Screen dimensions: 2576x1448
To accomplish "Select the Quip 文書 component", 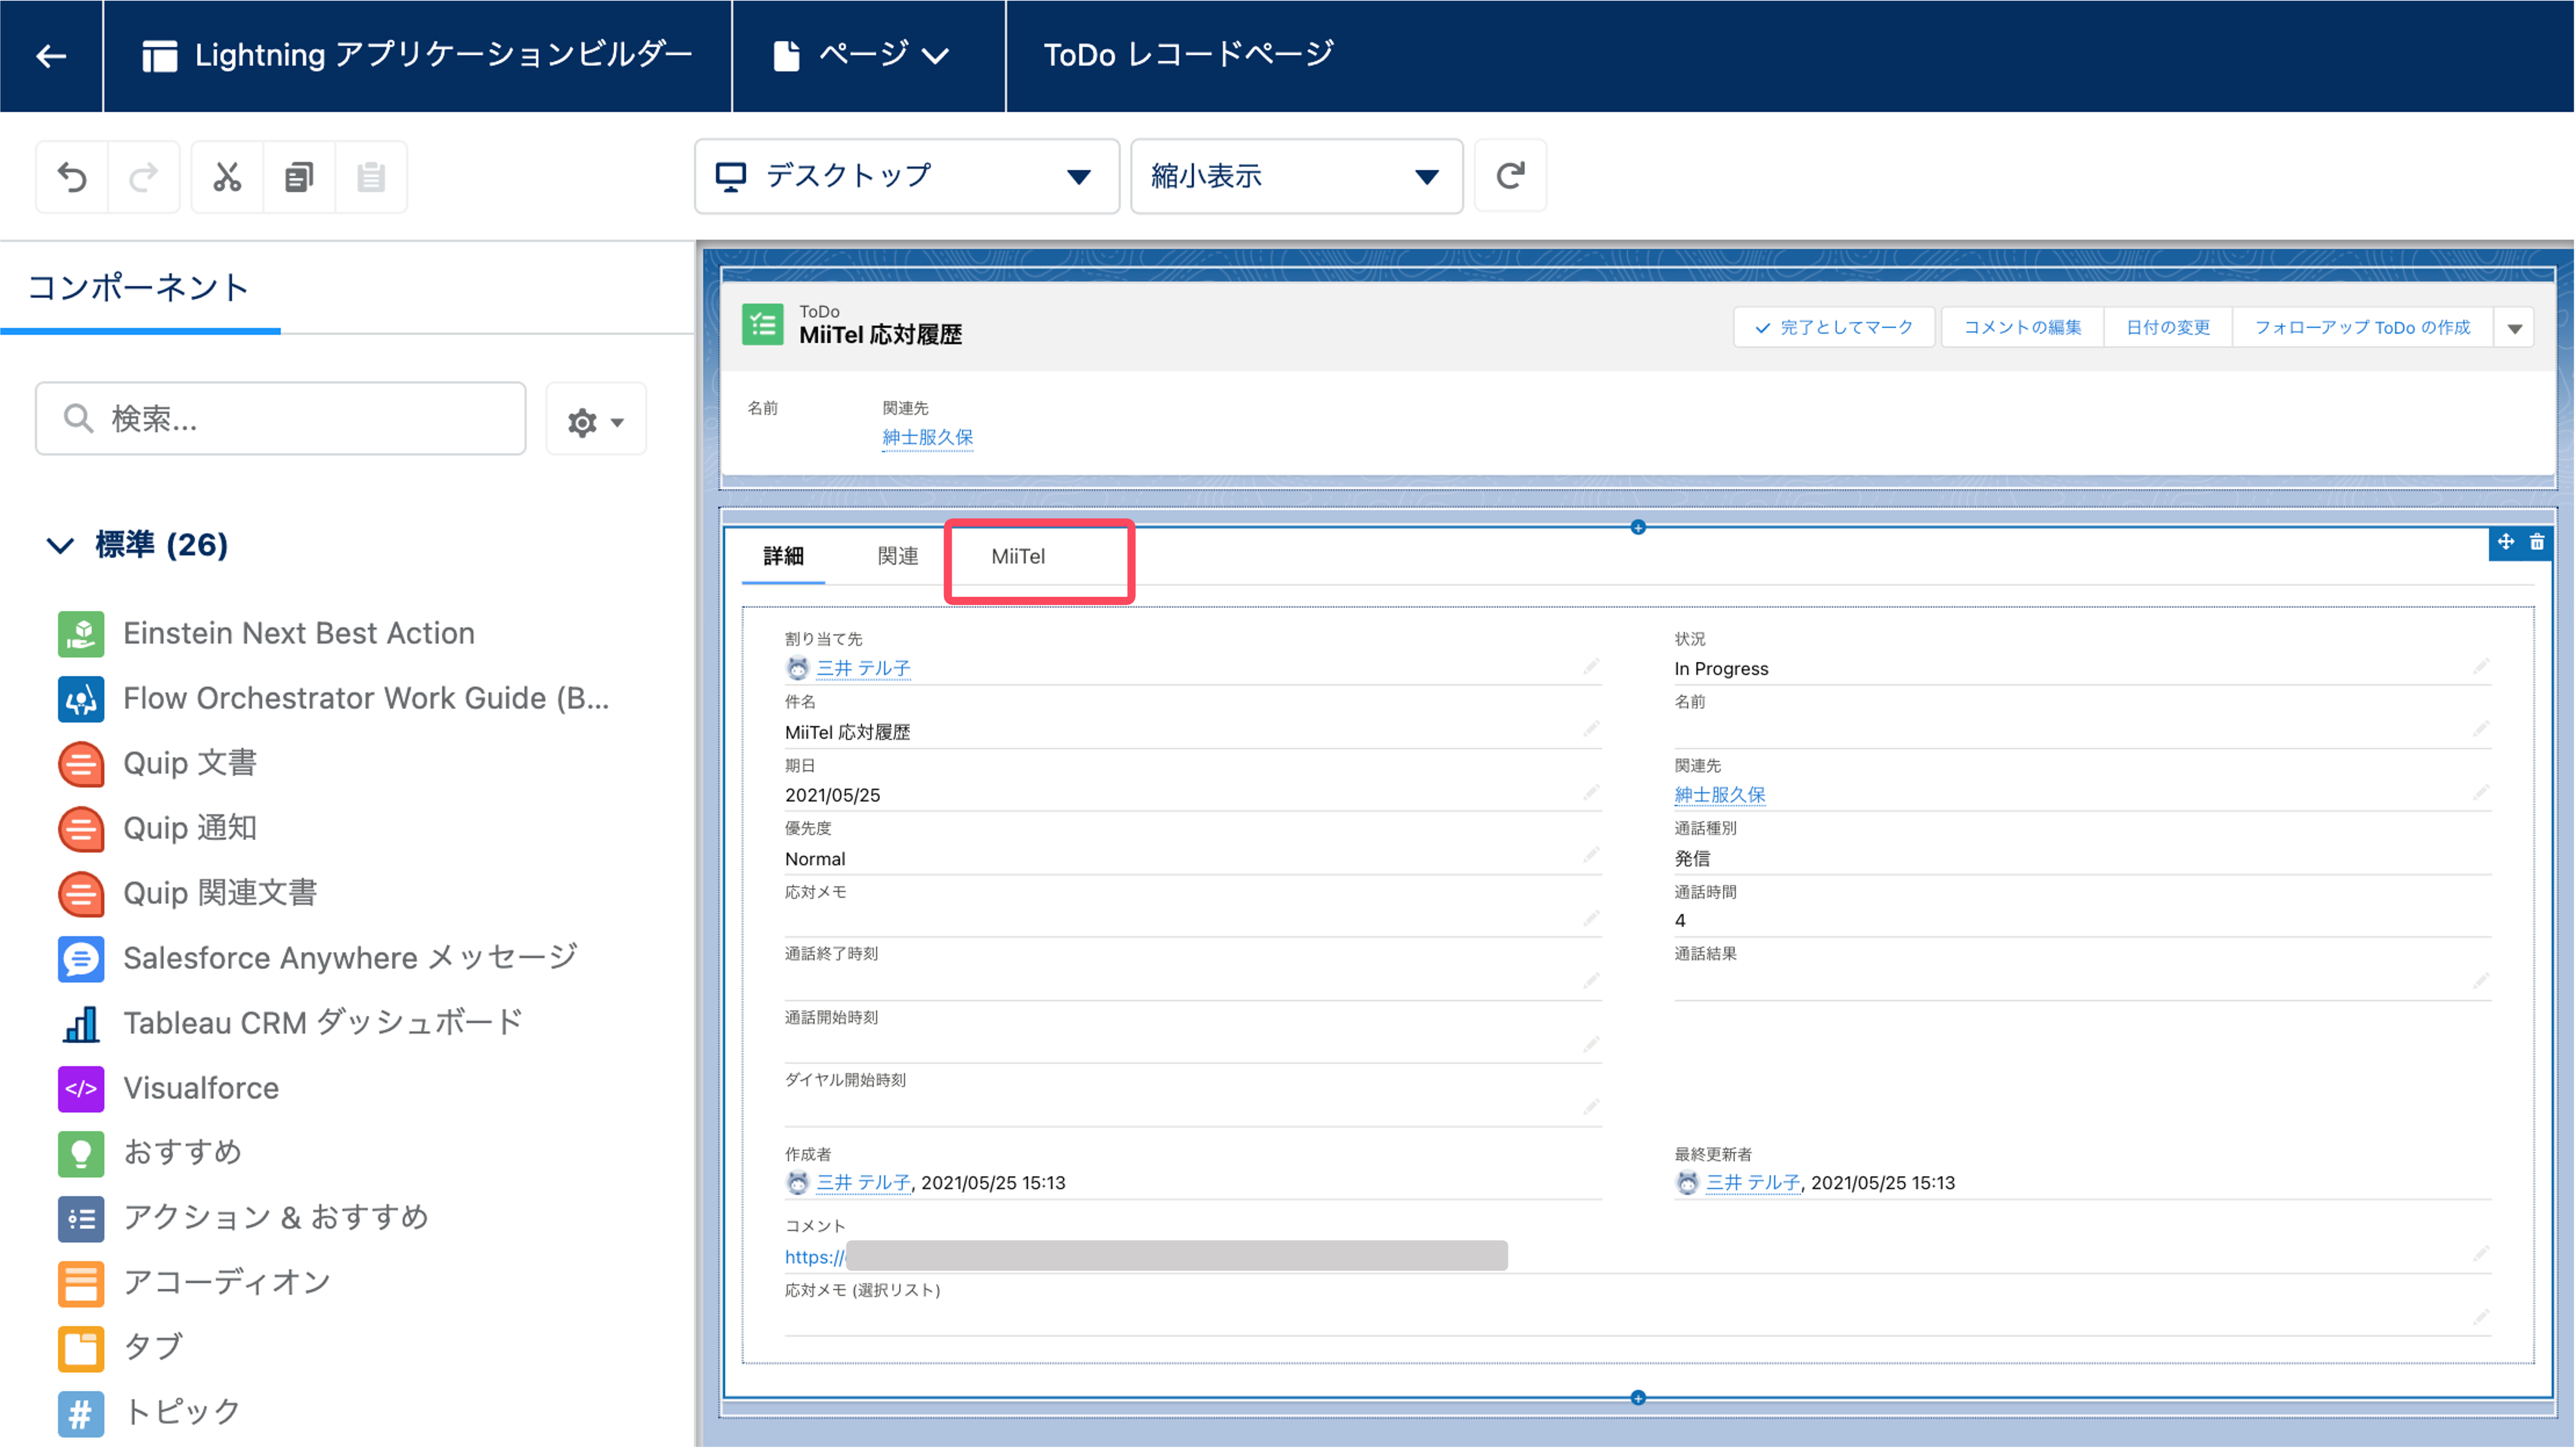I will coord(158,764).
